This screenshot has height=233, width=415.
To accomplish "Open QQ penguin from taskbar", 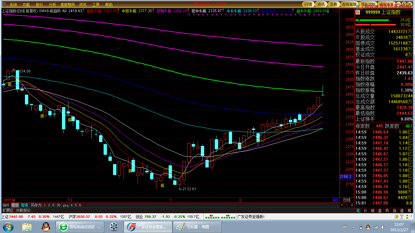I will click(46, 227).
